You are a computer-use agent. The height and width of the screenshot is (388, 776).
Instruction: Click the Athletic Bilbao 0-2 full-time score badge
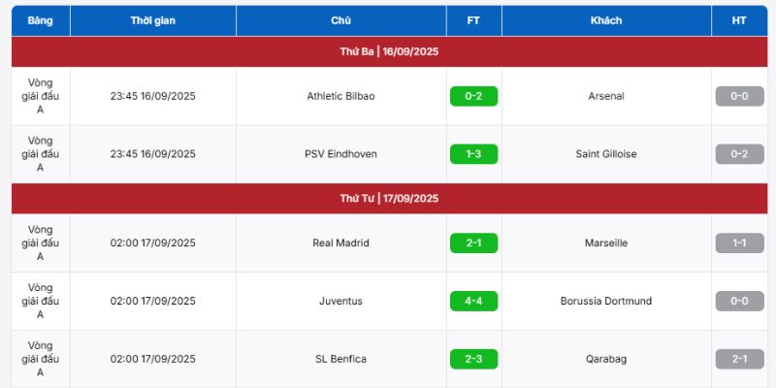coord(473,96)
